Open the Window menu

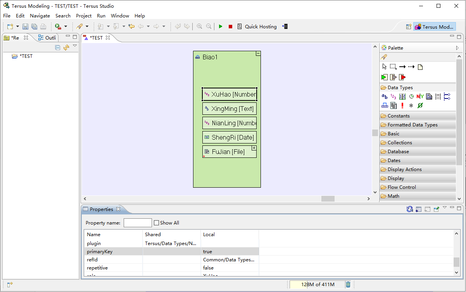[x=120, y=16]
